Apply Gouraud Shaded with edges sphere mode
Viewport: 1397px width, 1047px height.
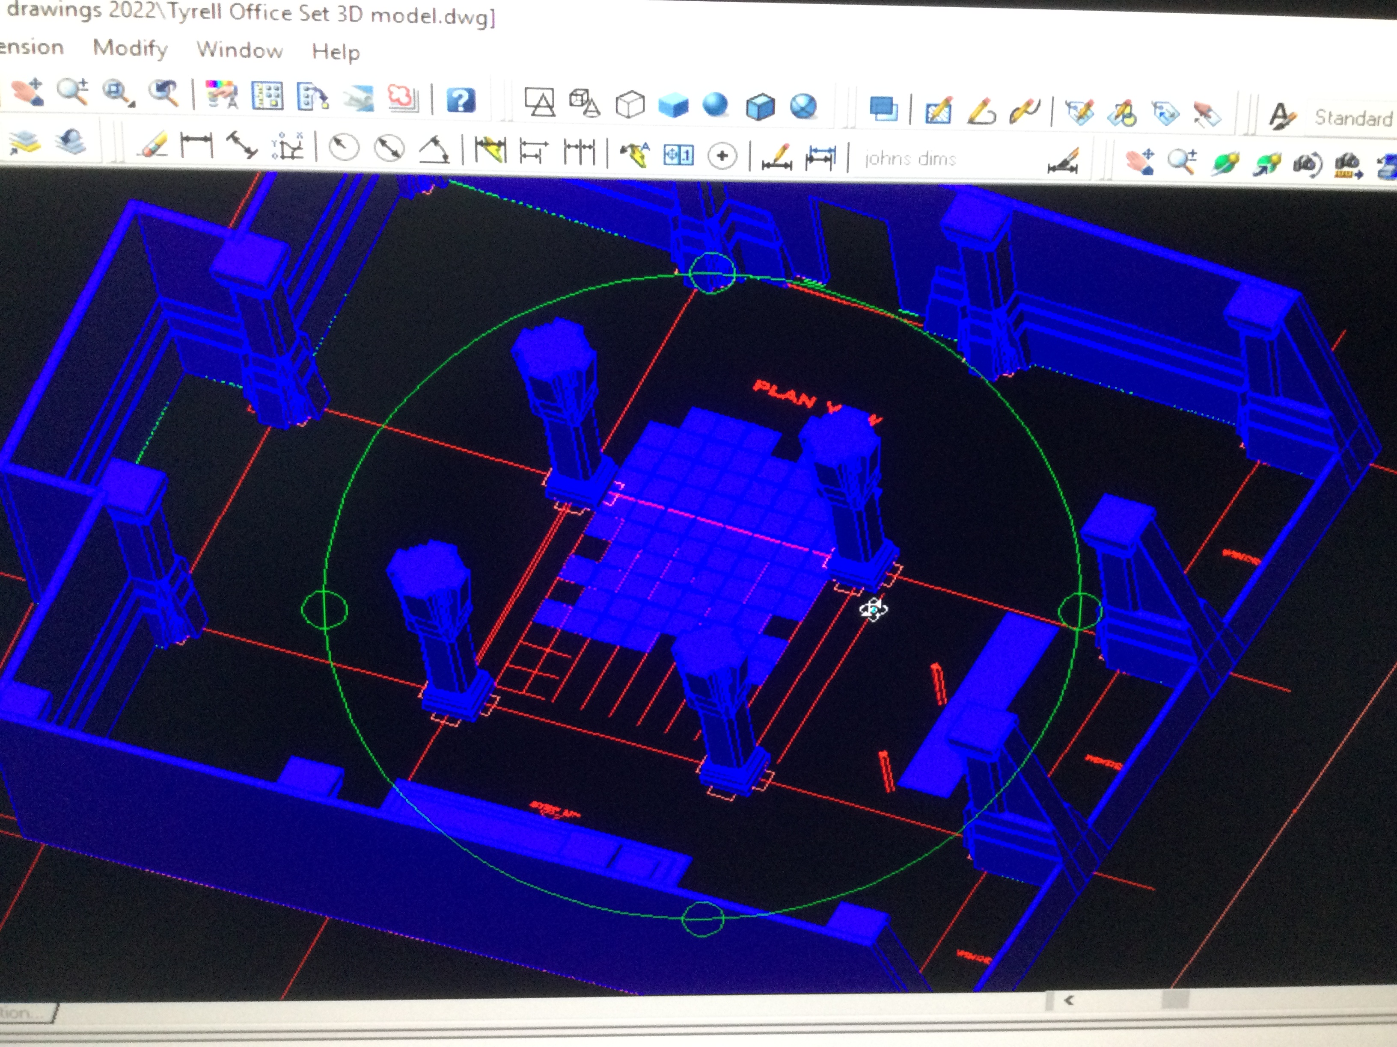click(803, 107)
